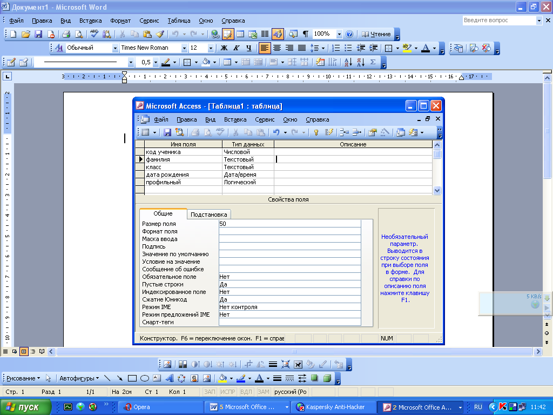553x415 pixels.
Task: Open Word's Вставка menu
Action: click(90, 21)
